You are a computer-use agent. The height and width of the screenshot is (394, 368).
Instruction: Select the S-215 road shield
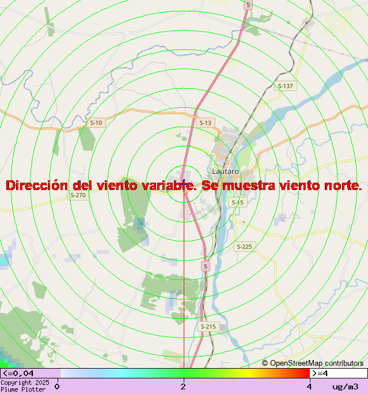pyautogui.click(x=208, y=327)
